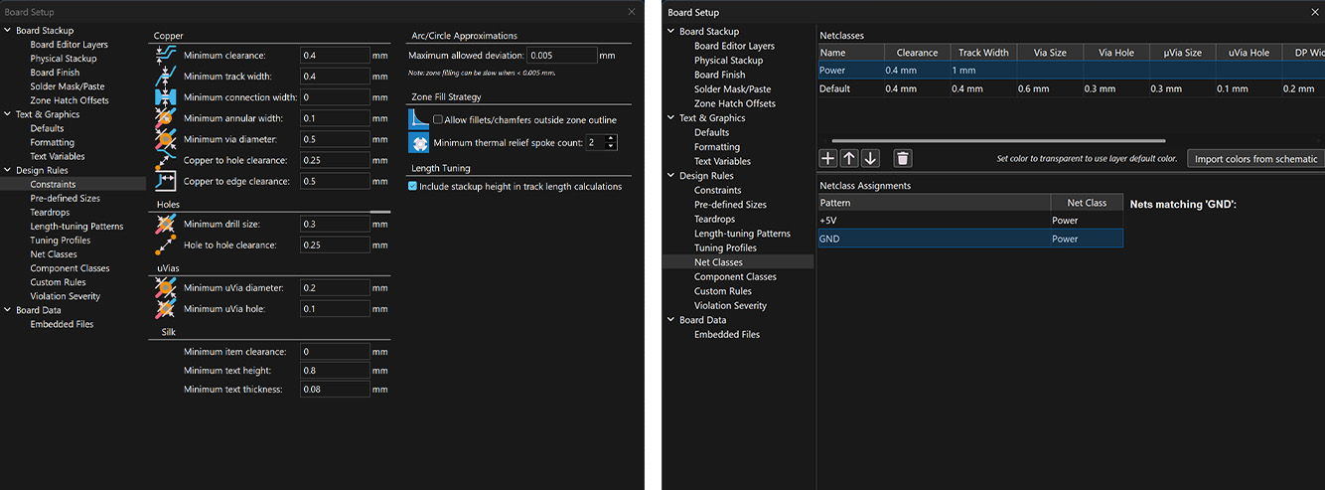The image size is (1325, 490).
Task: Click the Copper to hole clearance icon
Action: pos(165,160)
